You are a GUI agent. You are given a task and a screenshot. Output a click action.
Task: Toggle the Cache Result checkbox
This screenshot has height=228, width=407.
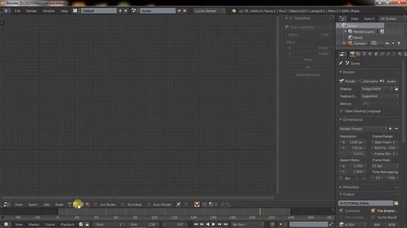373,217
